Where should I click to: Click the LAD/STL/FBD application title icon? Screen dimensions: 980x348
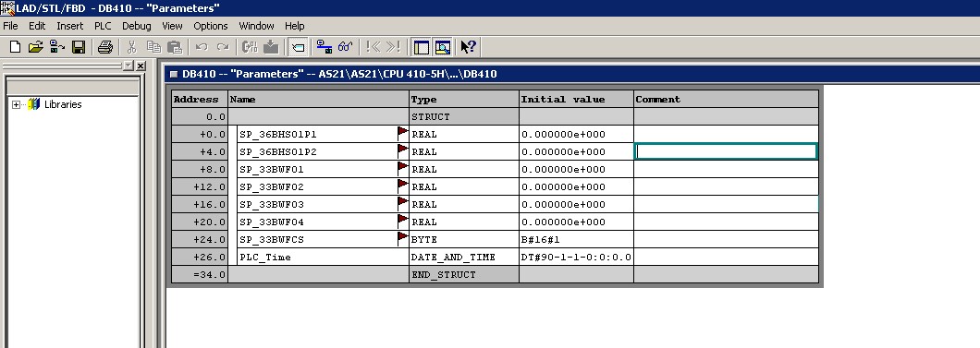pos(7,8)
